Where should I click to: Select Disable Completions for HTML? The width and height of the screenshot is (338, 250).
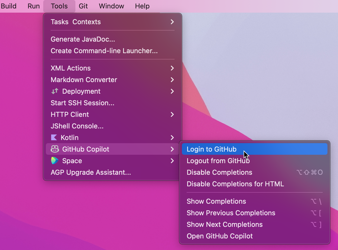click(x=255, y=184)
